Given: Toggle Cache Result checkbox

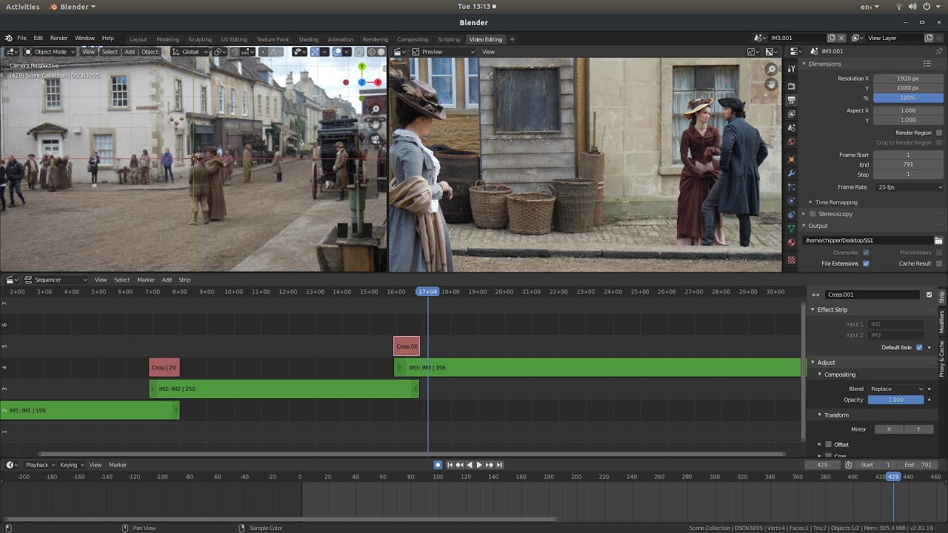Looking at the screenshot, I should (940, 264).
